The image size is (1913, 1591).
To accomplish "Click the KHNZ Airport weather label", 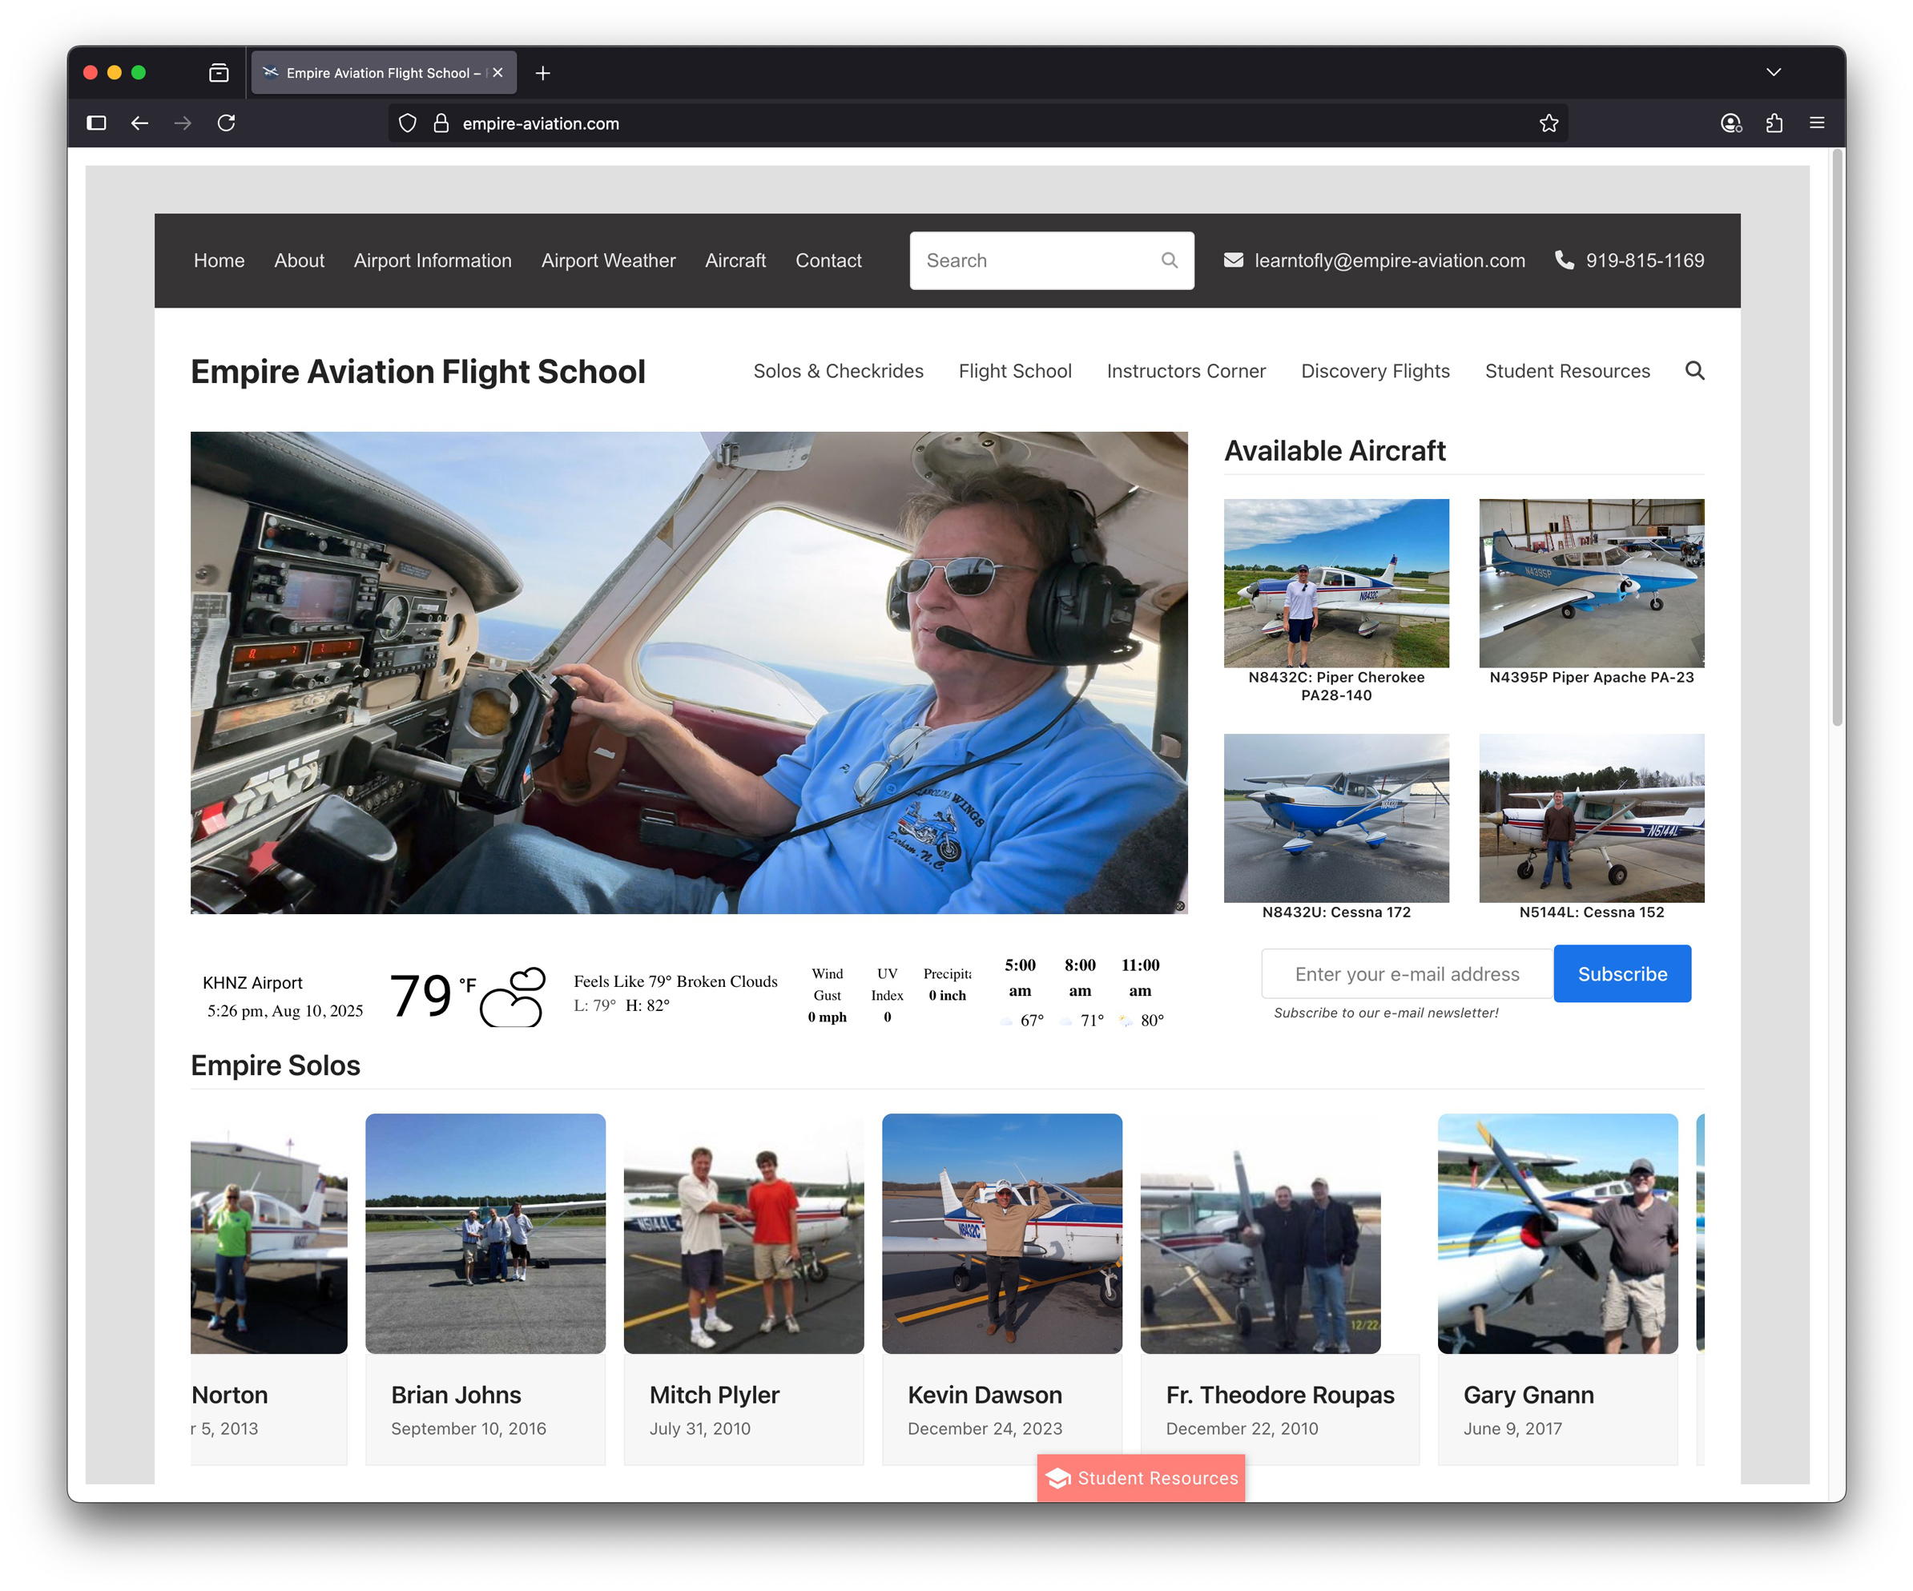I will [252, 982].
